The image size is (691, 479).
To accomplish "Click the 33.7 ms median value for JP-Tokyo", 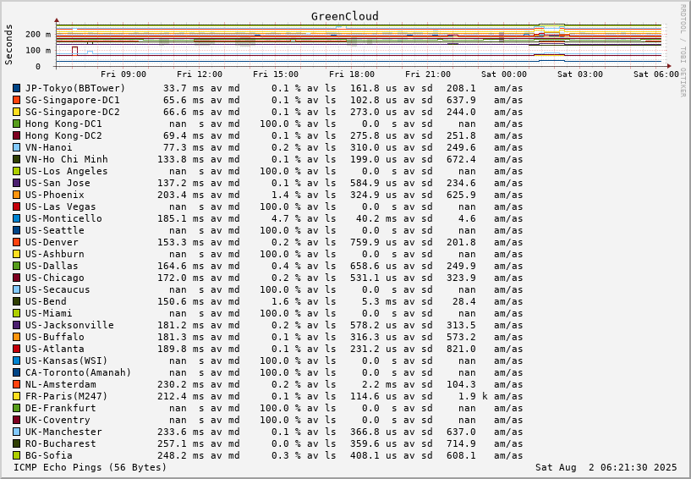I will 184,88.
